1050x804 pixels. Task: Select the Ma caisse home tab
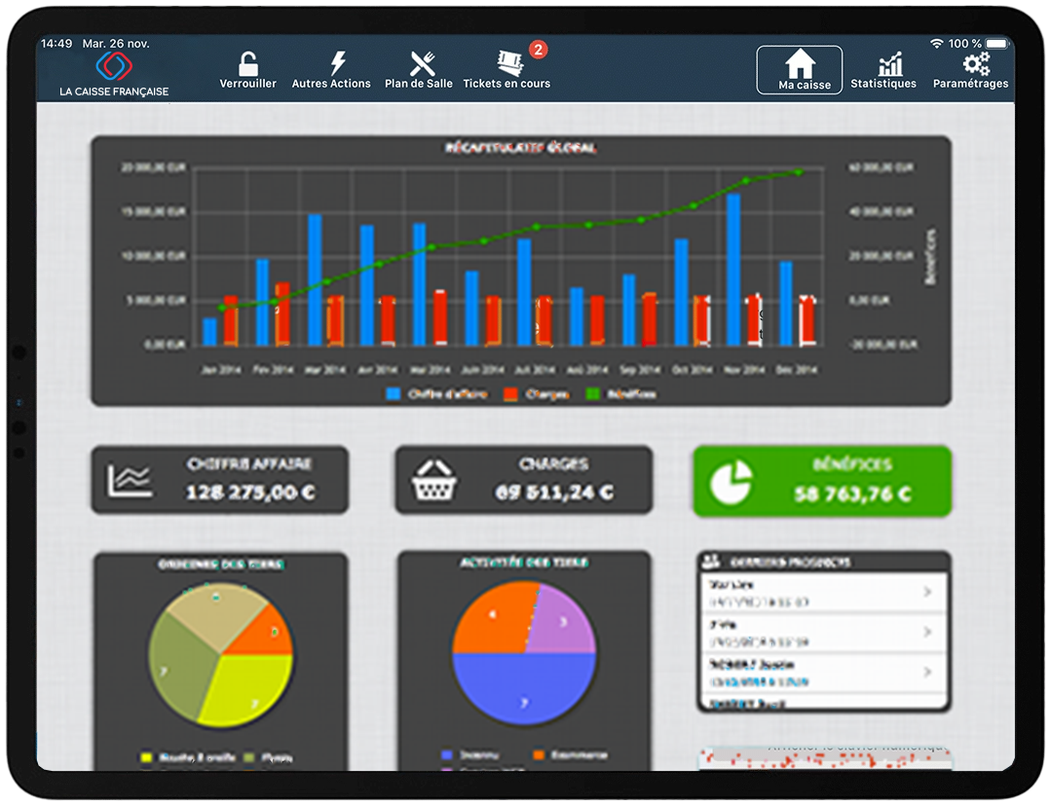[x=800, y=70]
